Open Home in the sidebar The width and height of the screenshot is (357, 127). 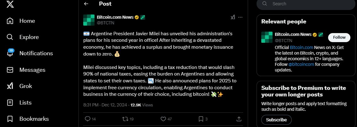coord(21,21)
